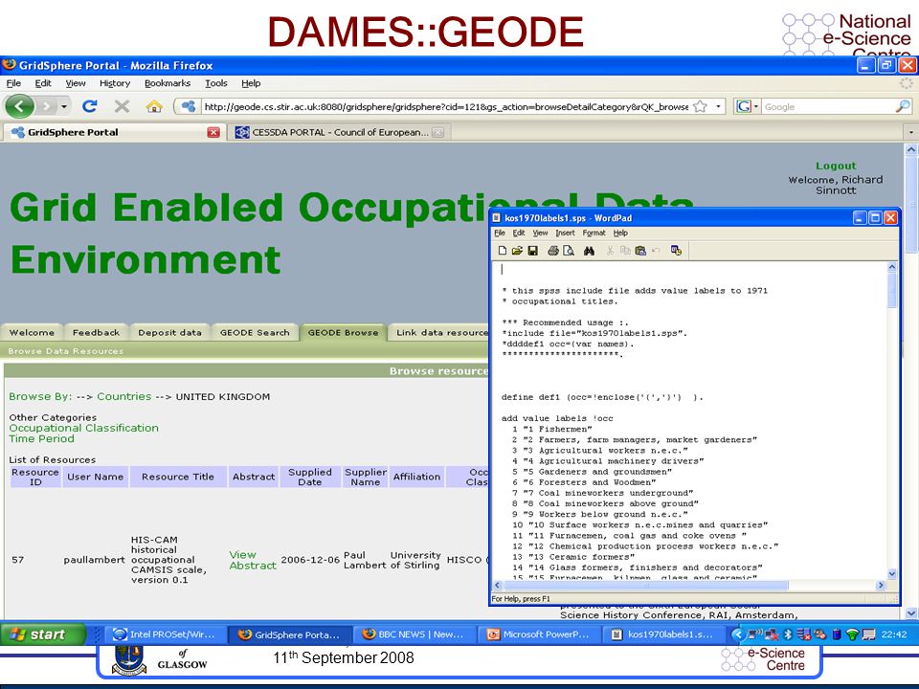Open the Welcome portal tab
Viewport: 919px width, 689px height.
click(32, 332)
